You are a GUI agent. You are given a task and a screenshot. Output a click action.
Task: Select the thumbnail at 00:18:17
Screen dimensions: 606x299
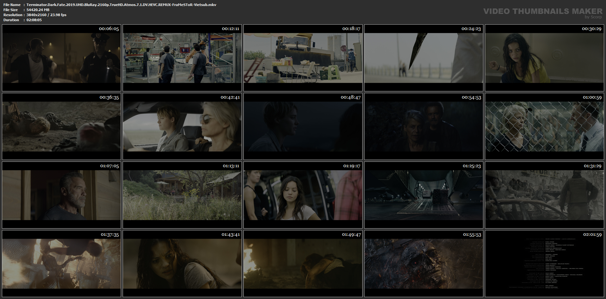(x=303, y=58)
